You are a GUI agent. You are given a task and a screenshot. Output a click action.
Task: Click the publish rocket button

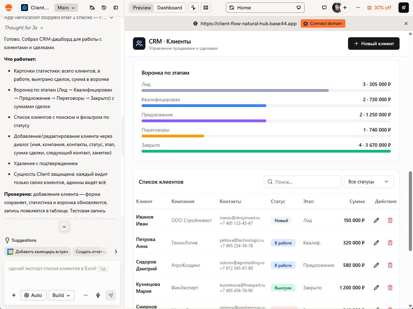coord(404,8)
